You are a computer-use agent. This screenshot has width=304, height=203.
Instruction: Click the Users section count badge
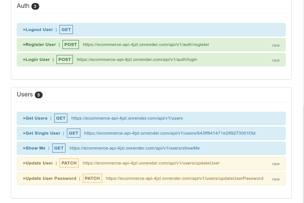39,95
